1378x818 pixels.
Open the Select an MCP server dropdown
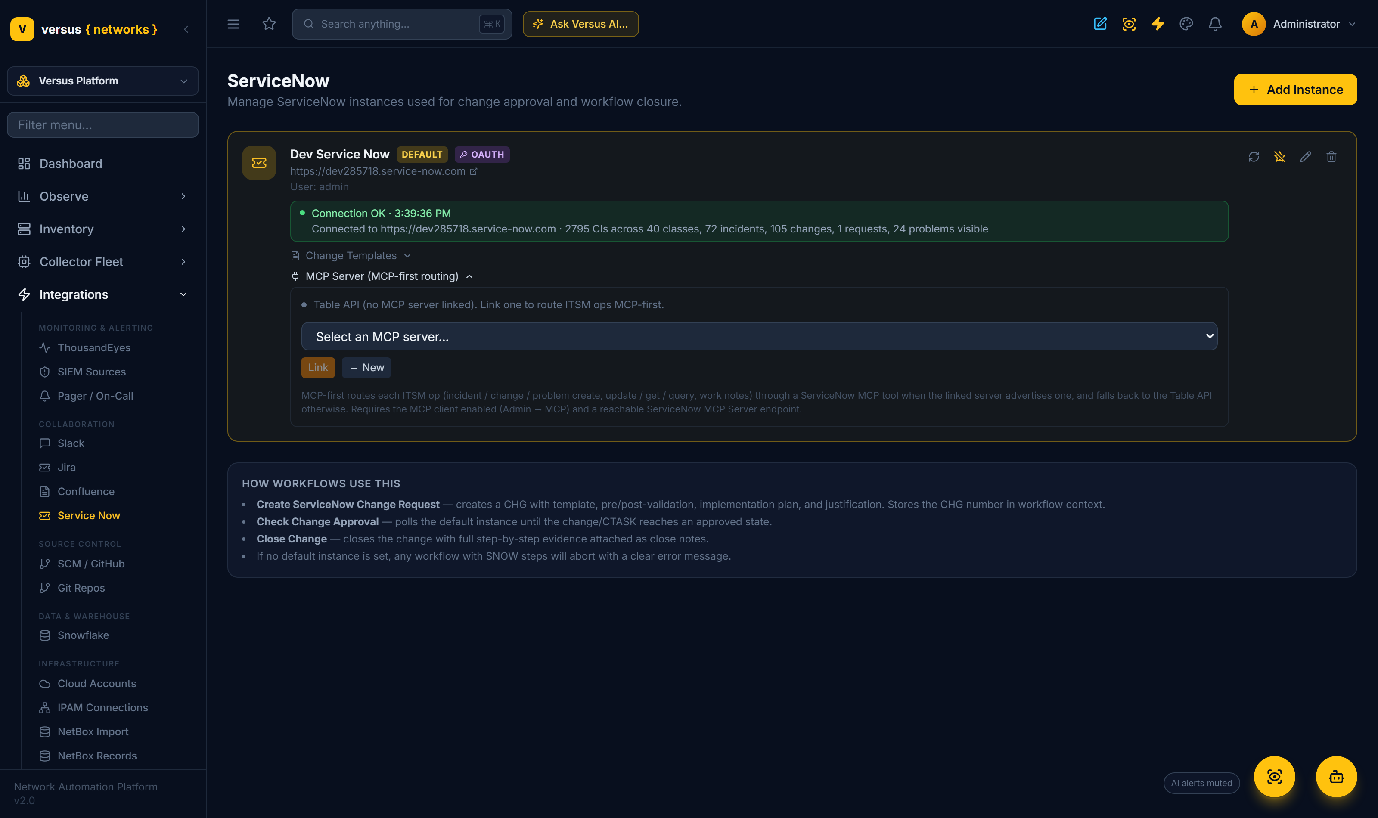759,336
